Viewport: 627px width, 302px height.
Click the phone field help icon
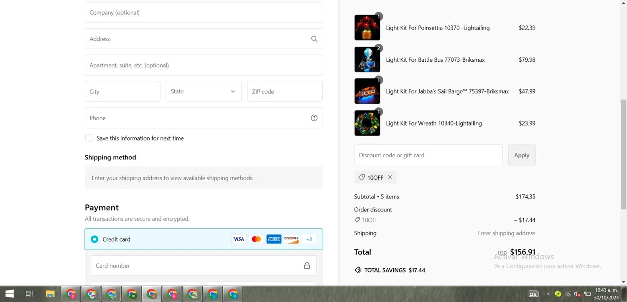coord(314,118)
